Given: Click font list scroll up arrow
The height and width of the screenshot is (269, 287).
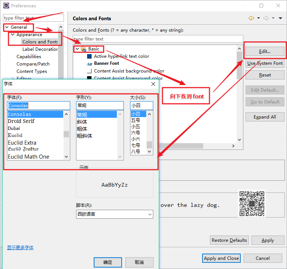Looking at the screenshot, I should tap(67, 114).
